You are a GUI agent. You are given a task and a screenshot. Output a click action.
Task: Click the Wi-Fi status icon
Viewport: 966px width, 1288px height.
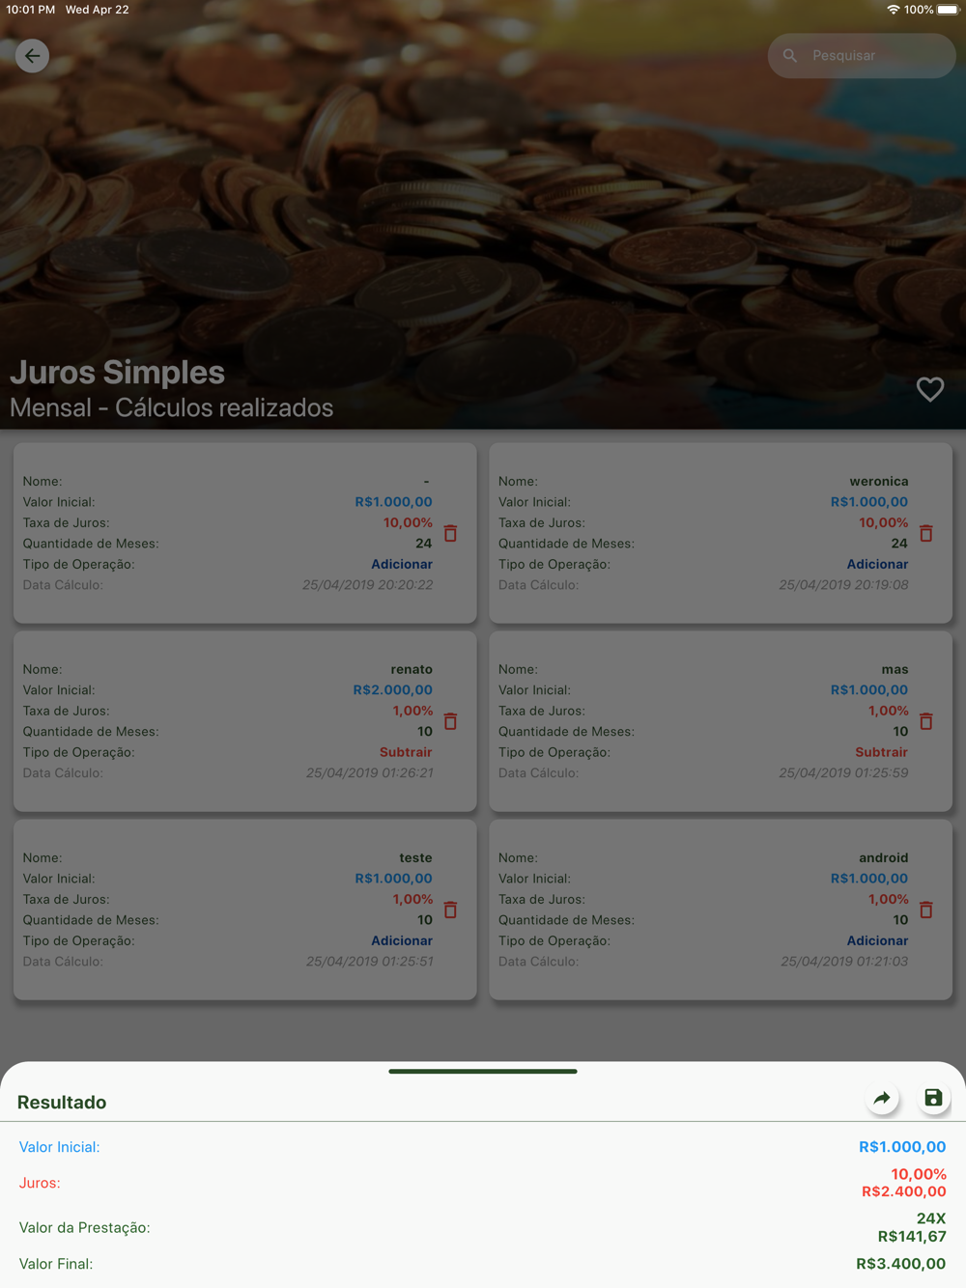click(893, 10)
